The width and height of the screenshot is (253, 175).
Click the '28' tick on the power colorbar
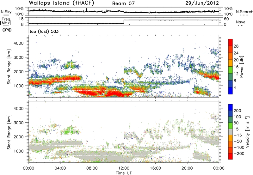[x=236, y=46]
